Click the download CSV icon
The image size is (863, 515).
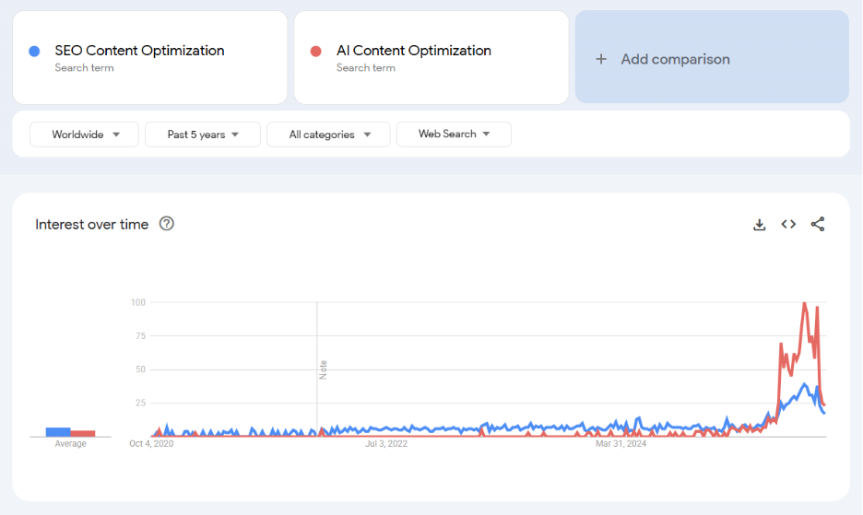click(x=759, y=224)
